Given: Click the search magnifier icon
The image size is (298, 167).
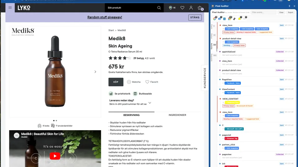Looking at the screenshot, I should [159, 8].
